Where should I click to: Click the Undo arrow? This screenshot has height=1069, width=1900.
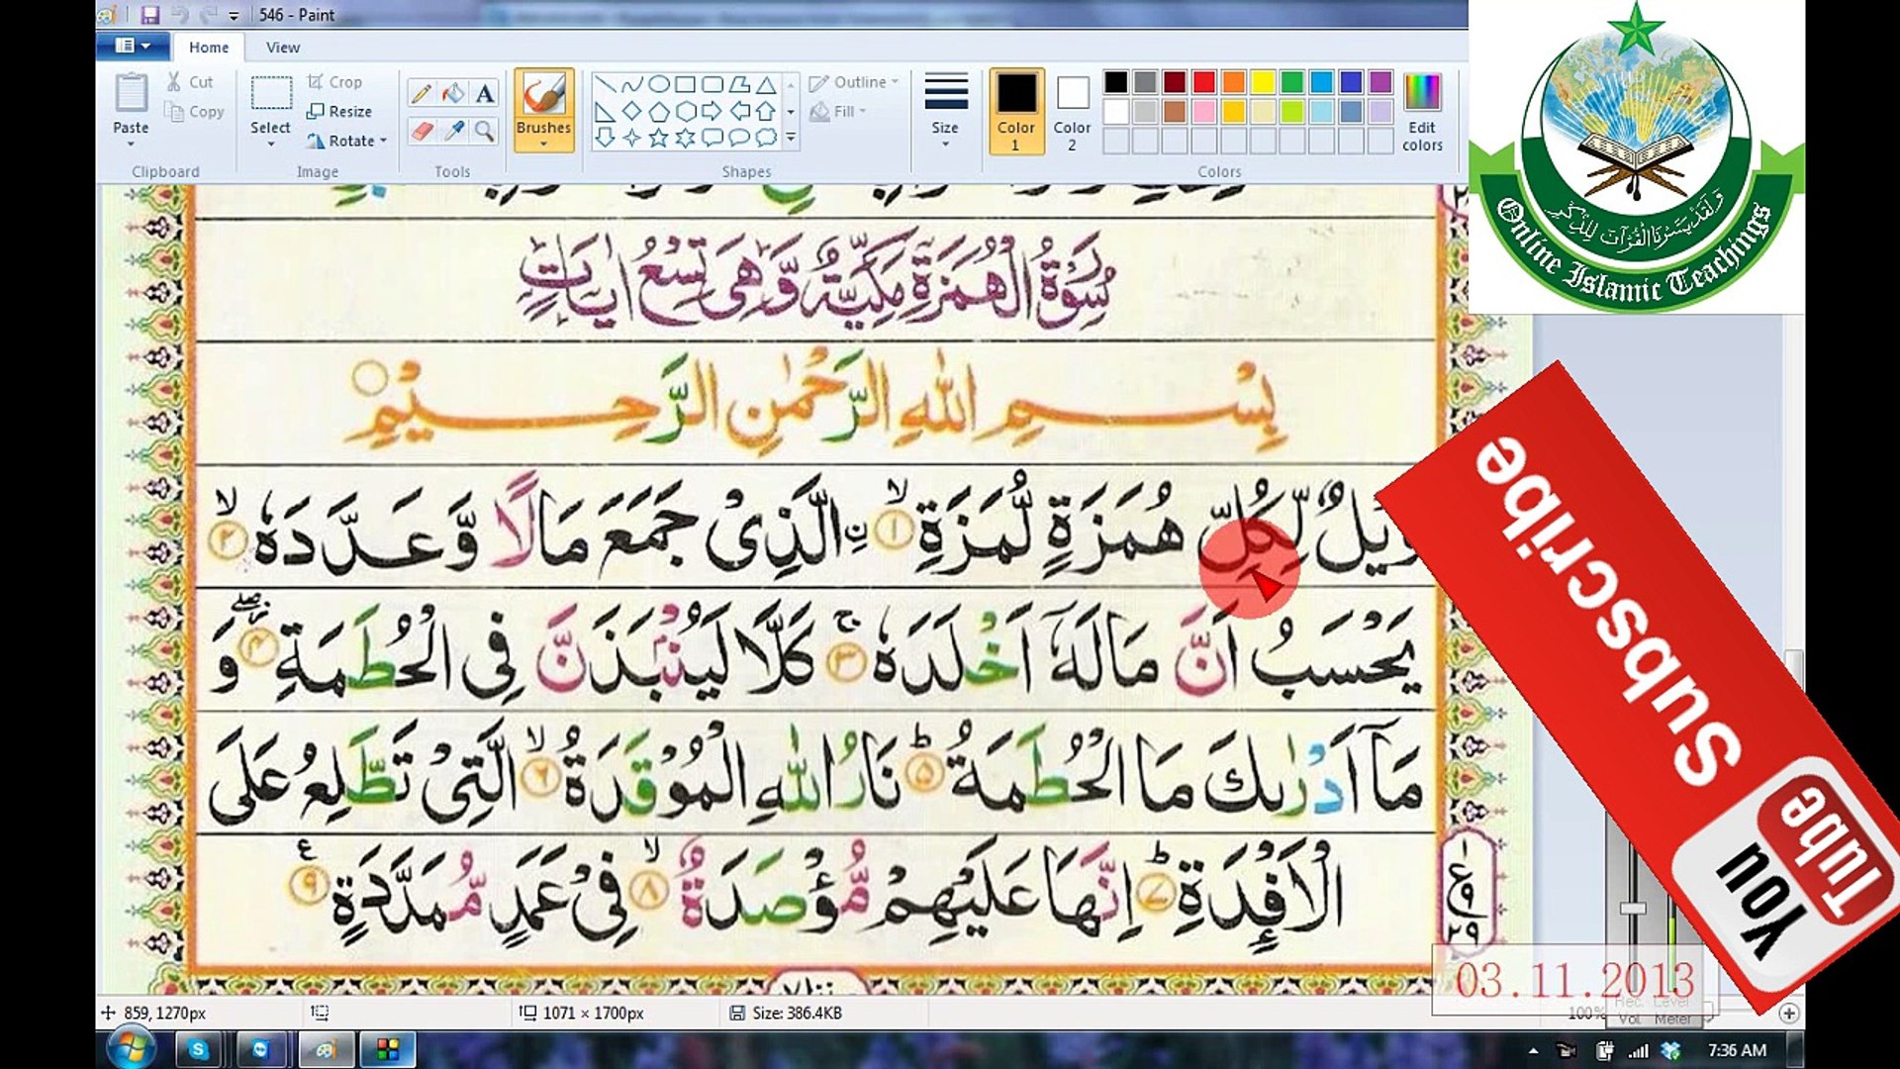(x=179, y=14)
